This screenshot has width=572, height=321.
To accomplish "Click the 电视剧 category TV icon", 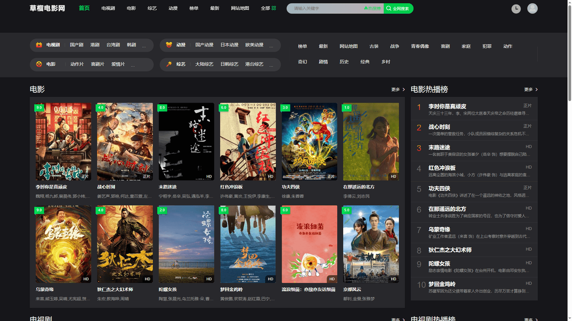I will tap(39, 45).
